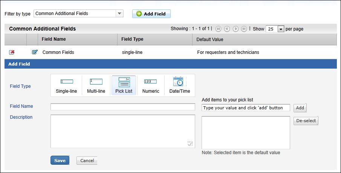The height and width of the screenshot is (173, 341).
Task: Click into the Field Name text box
Action: [x=122, y=107]
